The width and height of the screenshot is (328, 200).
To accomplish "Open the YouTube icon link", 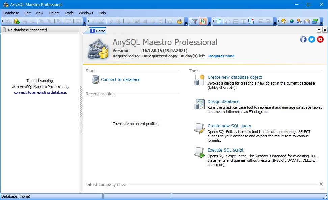I will (x=320, y=39).
